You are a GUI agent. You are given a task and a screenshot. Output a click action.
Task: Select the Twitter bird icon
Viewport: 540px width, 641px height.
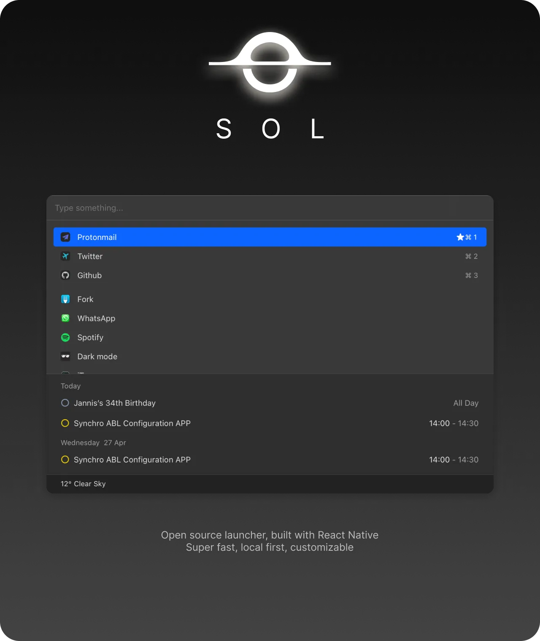coord(65,256)
